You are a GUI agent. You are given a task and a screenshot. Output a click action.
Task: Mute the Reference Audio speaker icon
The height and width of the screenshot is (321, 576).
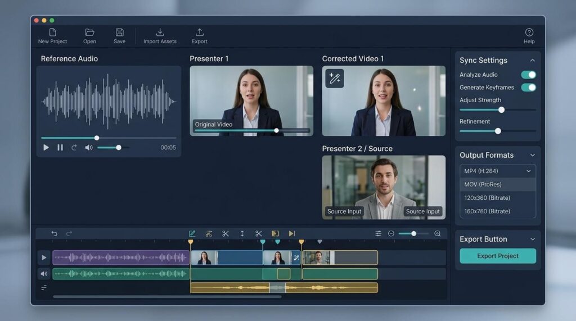click(x=88, y=148)
